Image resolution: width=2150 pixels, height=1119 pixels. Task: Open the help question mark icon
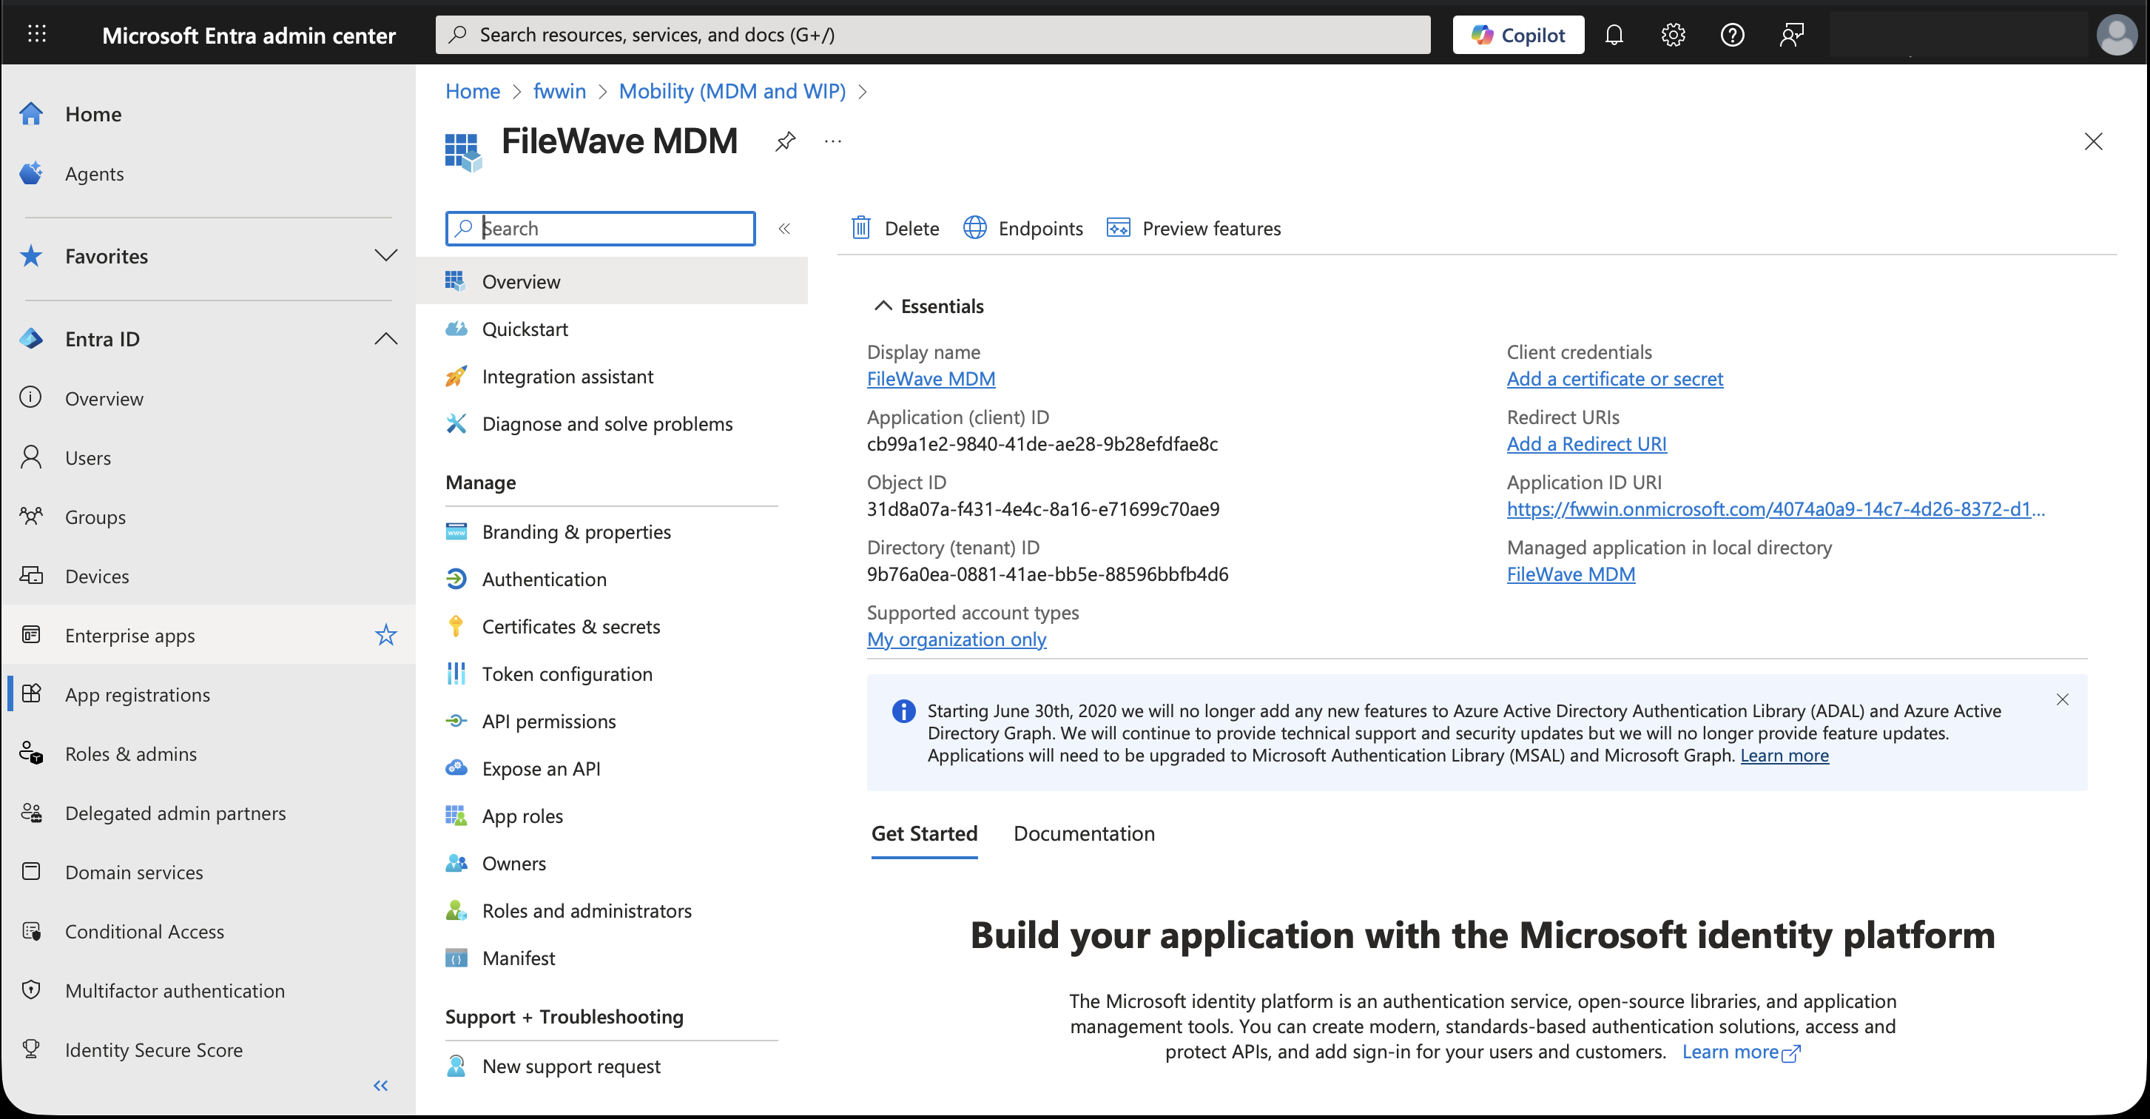tap(1732, 34)
